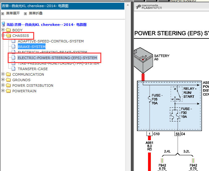This screenshot has width=209, height=171.
Task: Open 菜单折叠 to collapse all menus
Action: tap(36, 13)
